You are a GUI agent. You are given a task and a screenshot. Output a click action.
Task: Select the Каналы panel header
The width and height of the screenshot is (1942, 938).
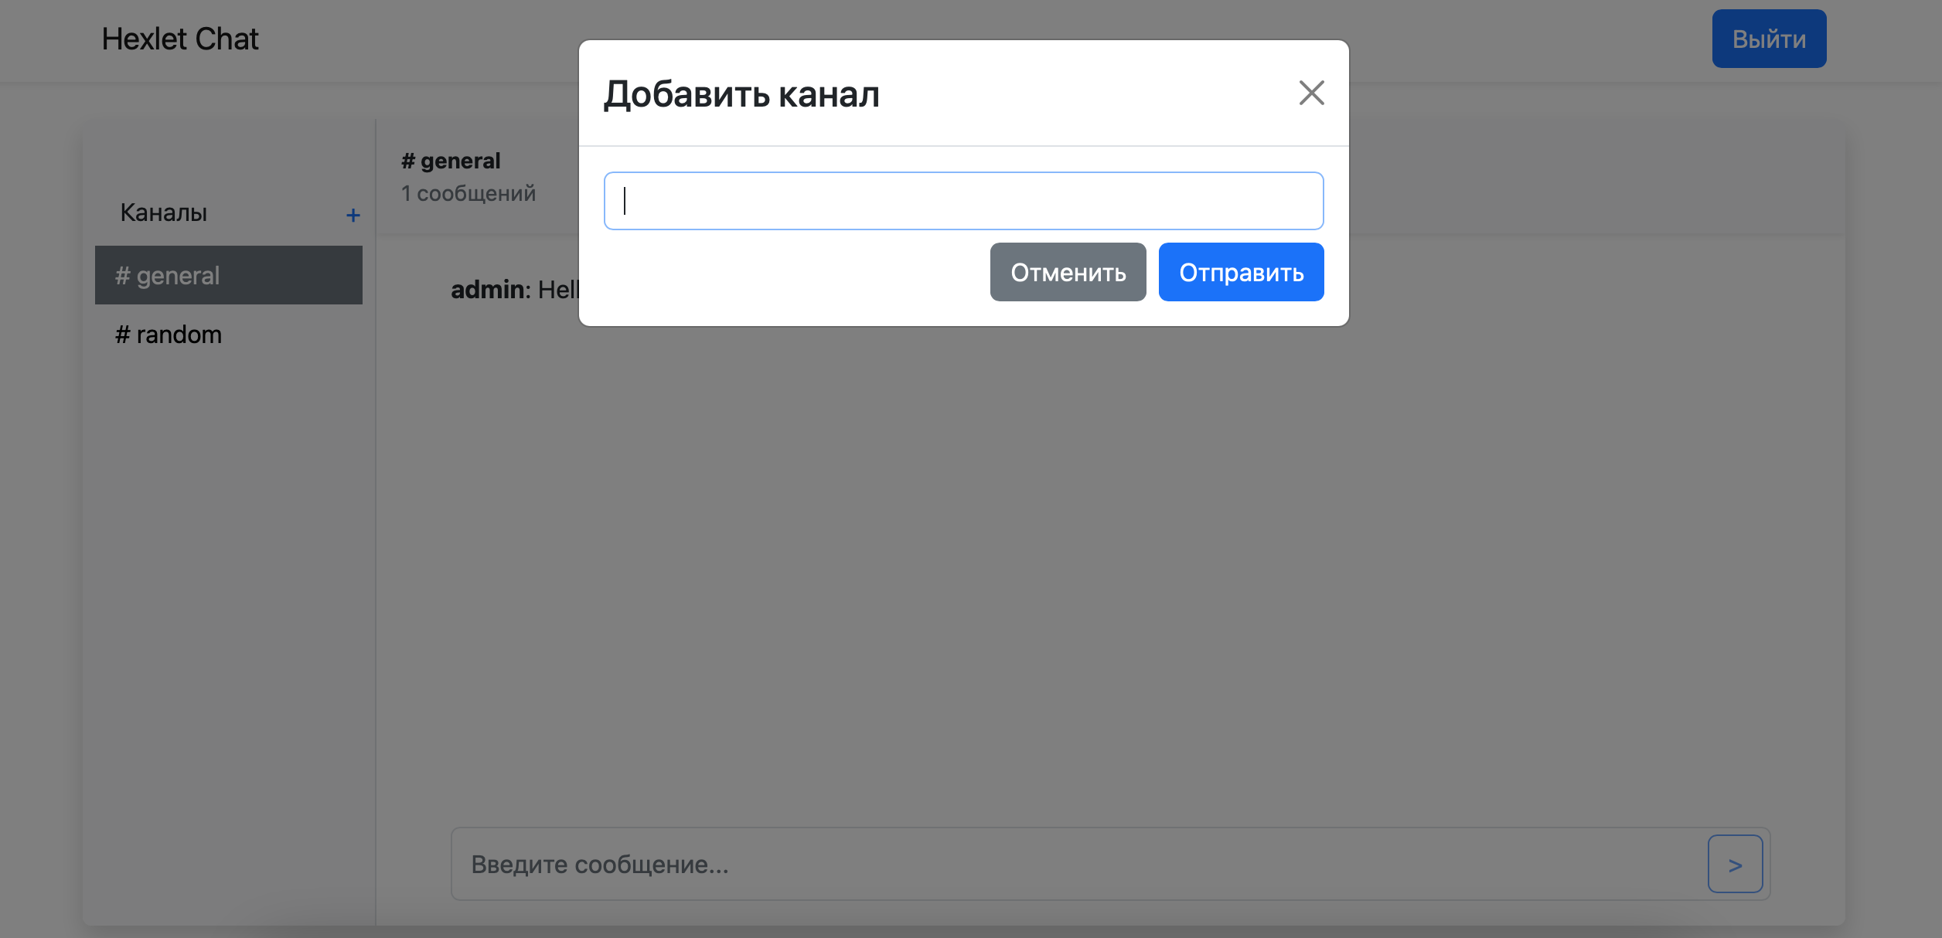(162, 212)
